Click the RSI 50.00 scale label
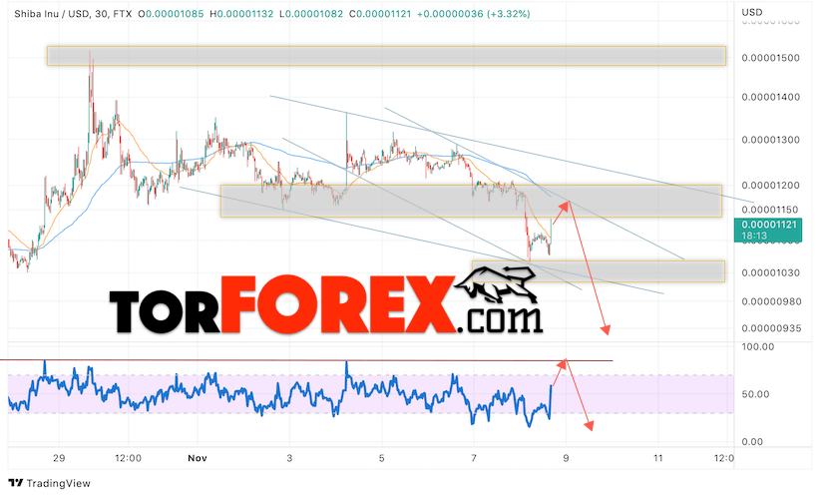Screen dimensions: 820x497 click(x=755, y=394)
